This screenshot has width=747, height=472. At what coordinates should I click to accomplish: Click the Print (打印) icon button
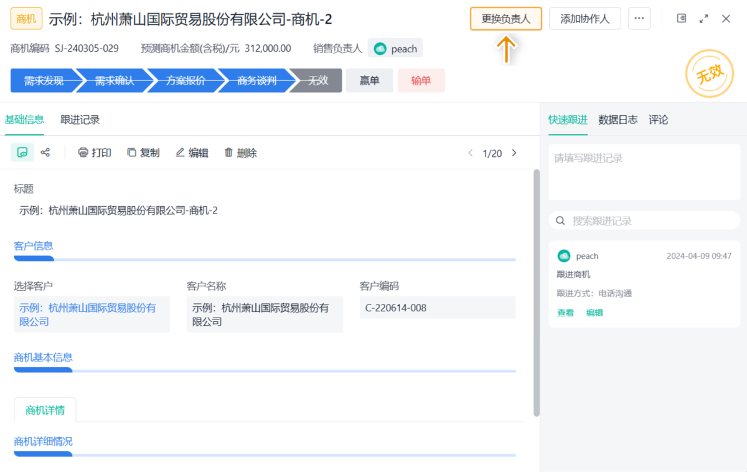pos(95,153)
